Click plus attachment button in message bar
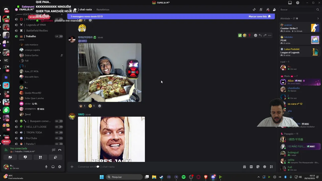The height and width of the screenshot is (181, 322). (x=72, y=167)
